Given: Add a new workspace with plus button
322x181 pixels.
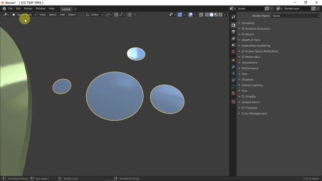Looking at the screenshot, I should pyautogui.click(x=75, y=9).
